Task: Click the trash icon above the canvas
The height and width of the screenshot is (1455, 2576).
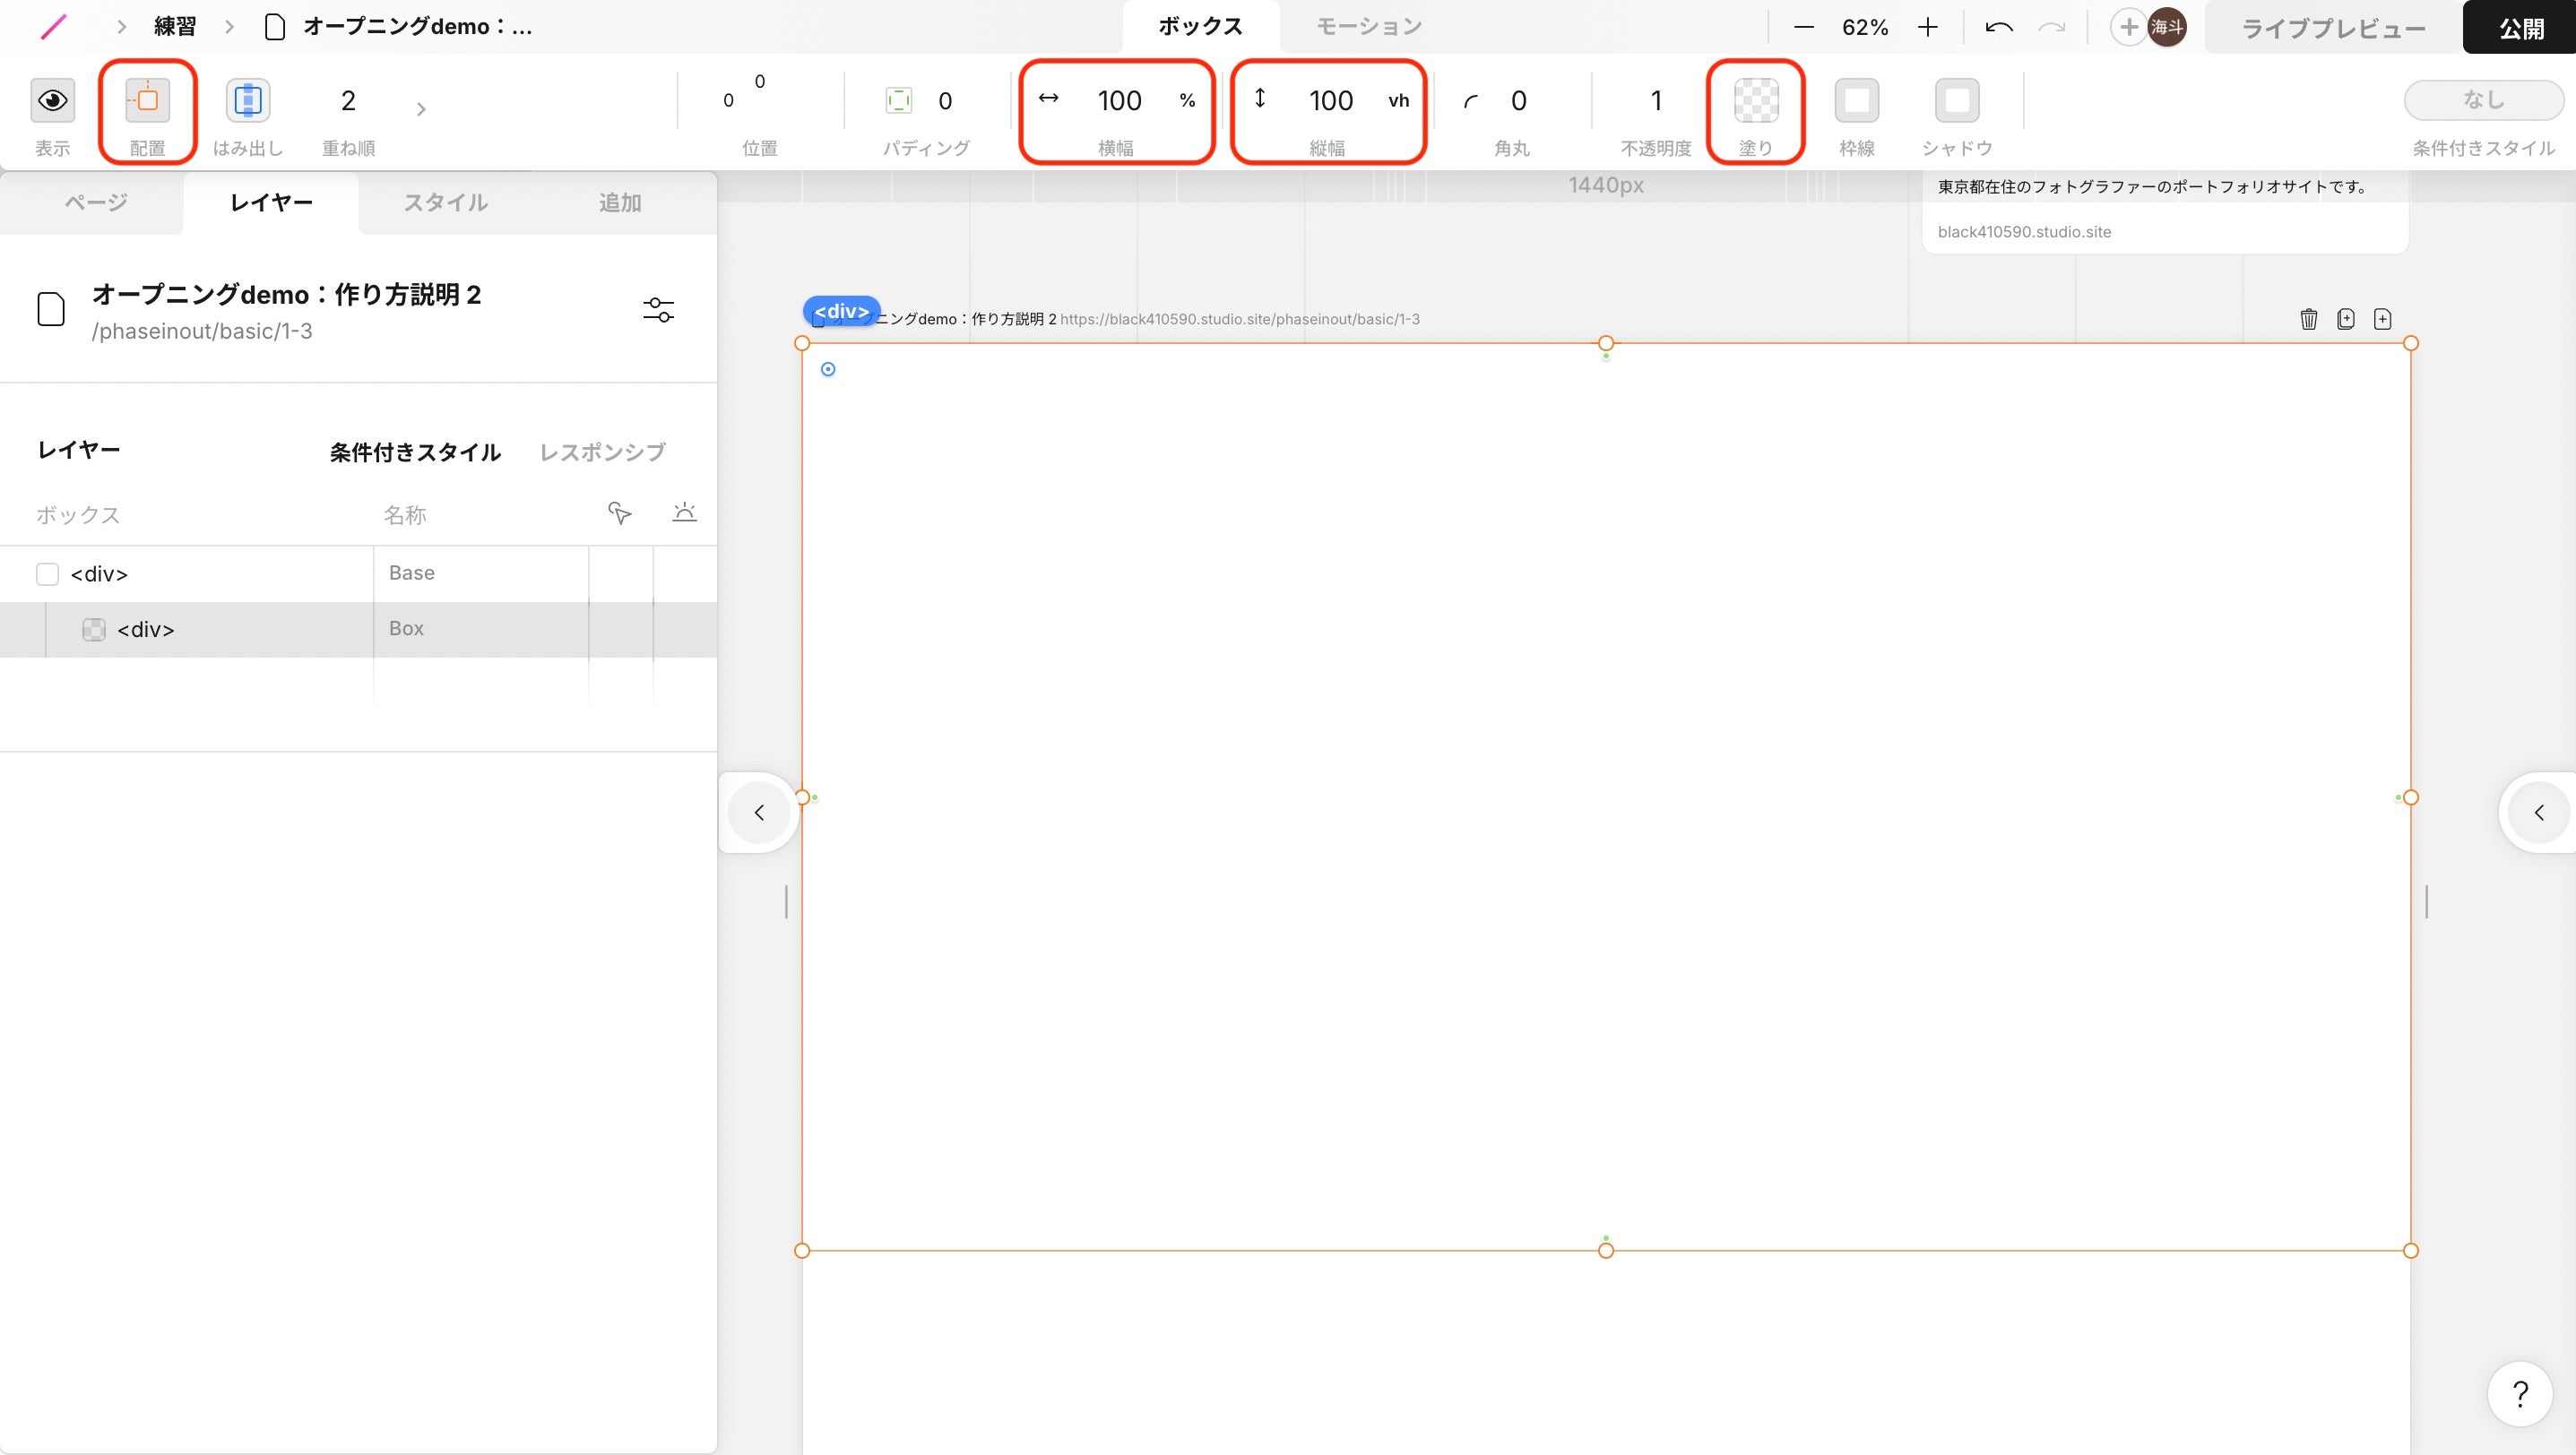Action: tap(2308, 319)
